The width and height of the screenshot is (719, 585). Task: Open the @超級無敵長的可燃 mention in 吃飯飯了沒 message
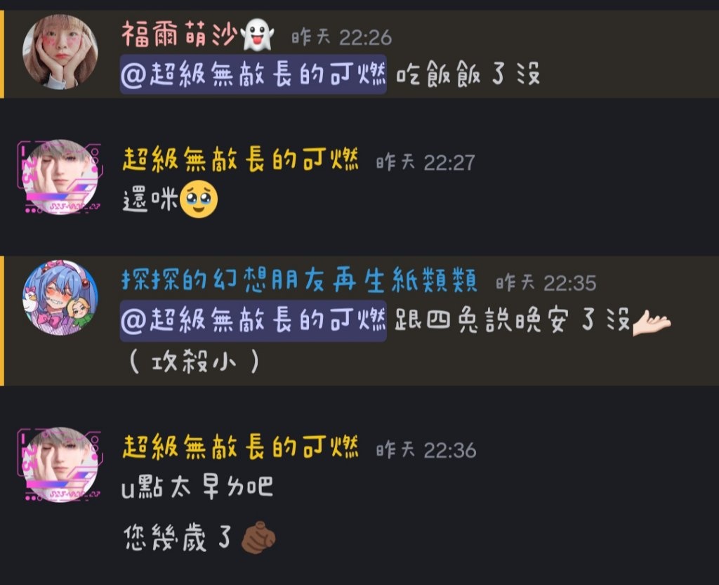pos(253,74)
